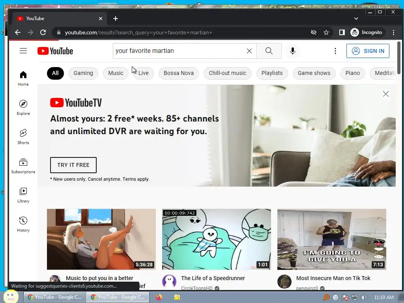404x303 pixels.
Task: Open the Most Insecure Man thumbnail
Action: coord(331,239)
